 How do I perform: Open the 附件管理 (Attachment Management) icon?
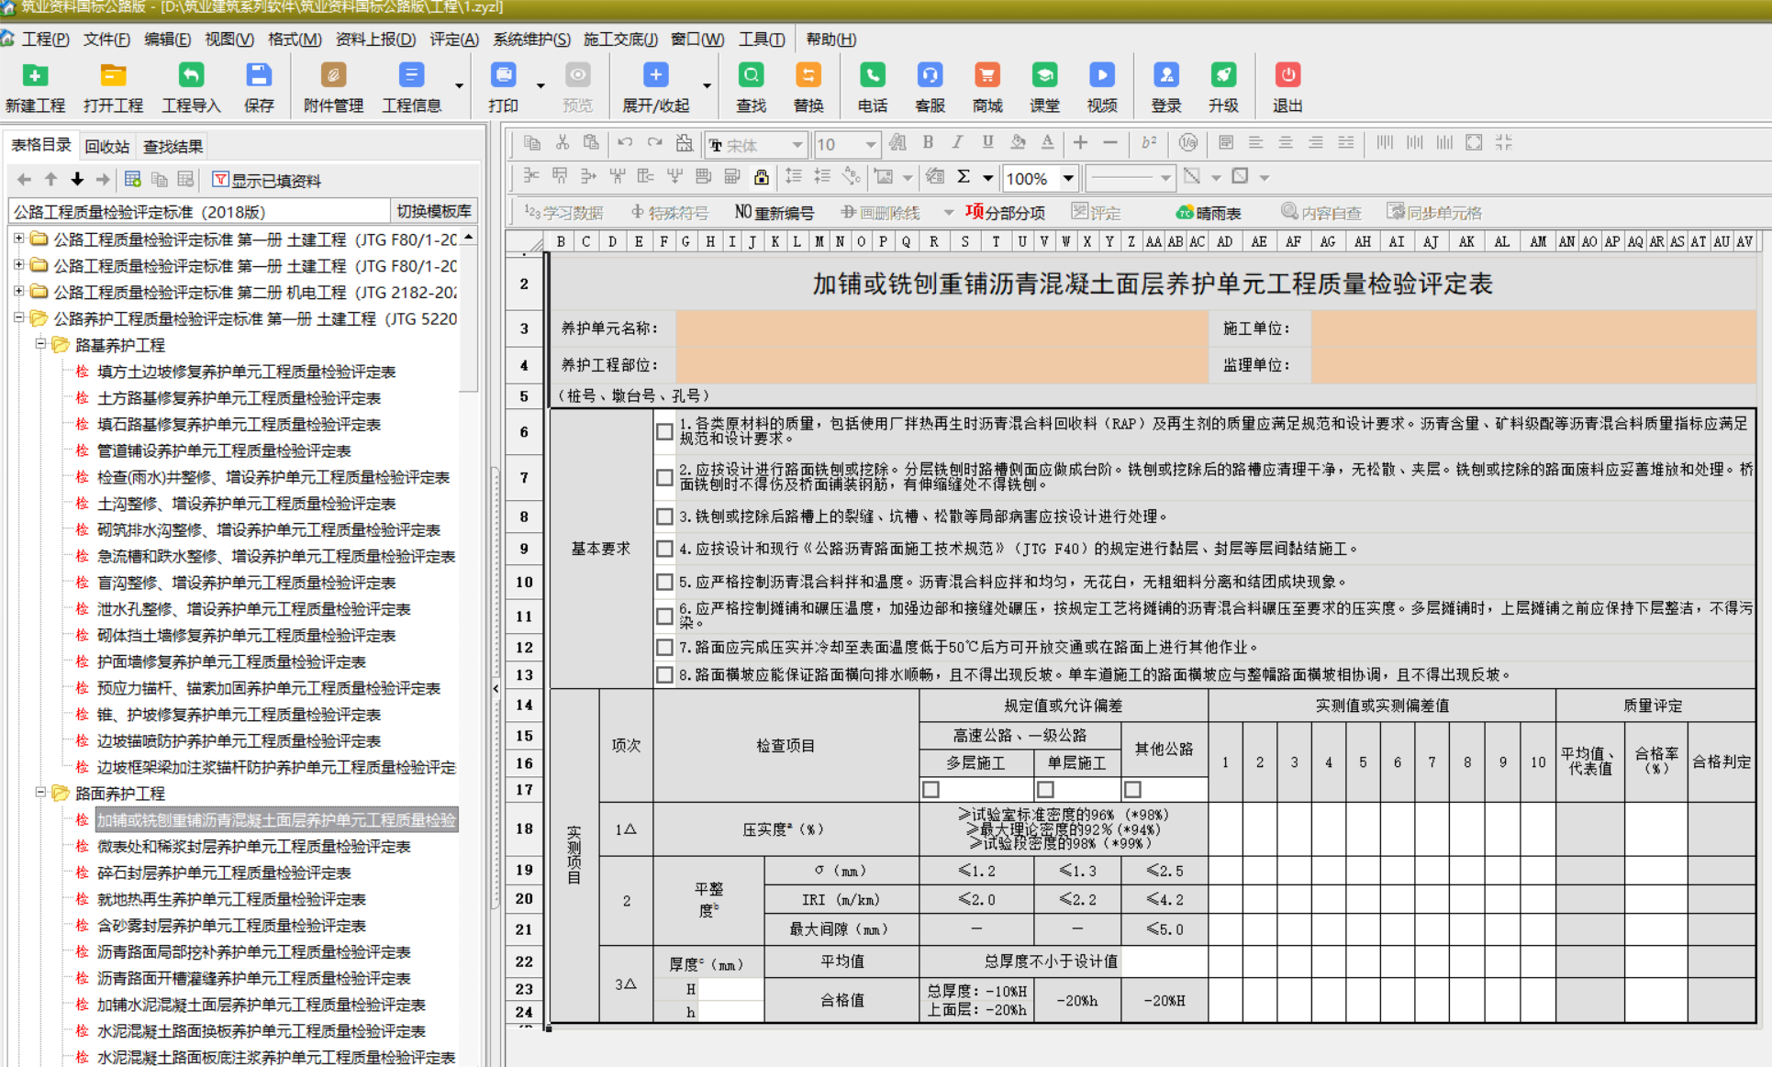click(x=333, y=76)
